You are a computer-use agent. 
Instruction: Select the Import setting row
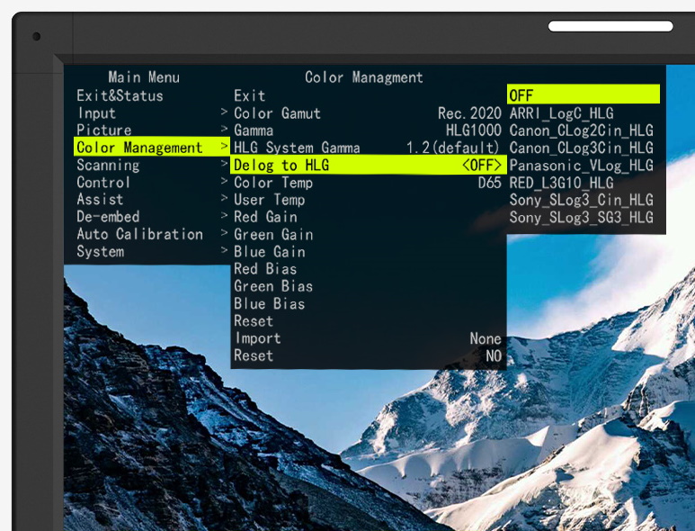(x=368, y=338)
